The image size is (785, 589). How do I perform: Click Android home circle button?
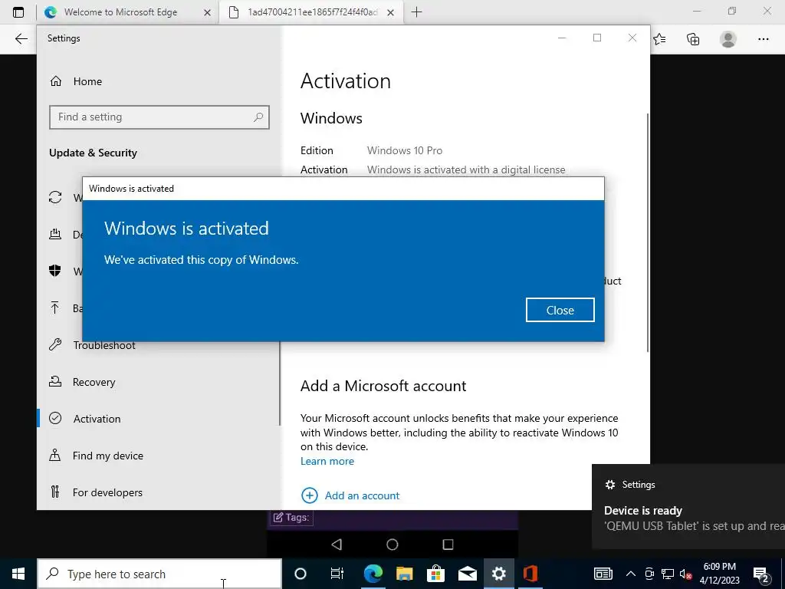pyautogui.click(x=392, y=545)
